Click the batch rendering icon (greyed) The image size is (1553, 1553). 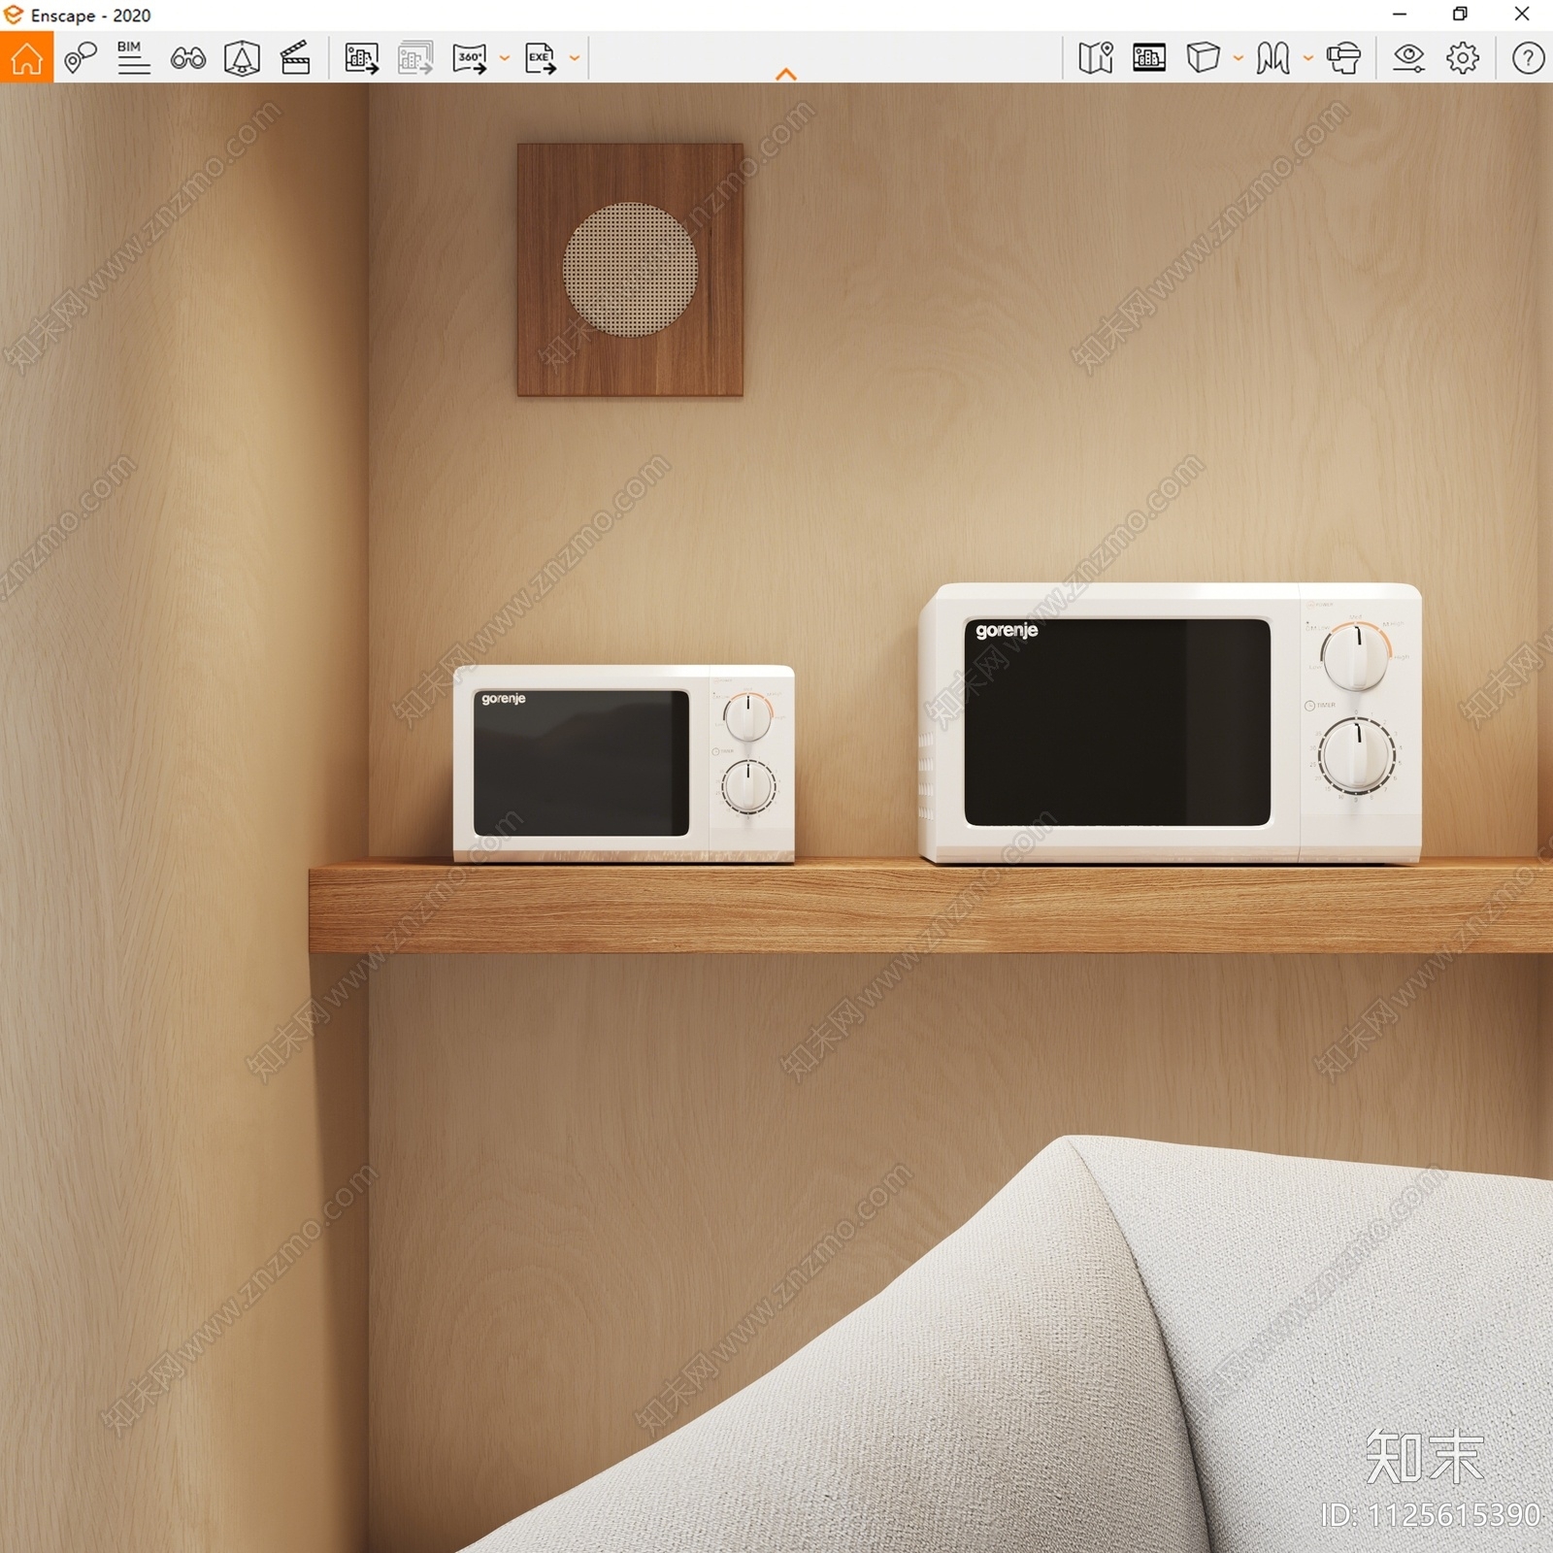415,58
